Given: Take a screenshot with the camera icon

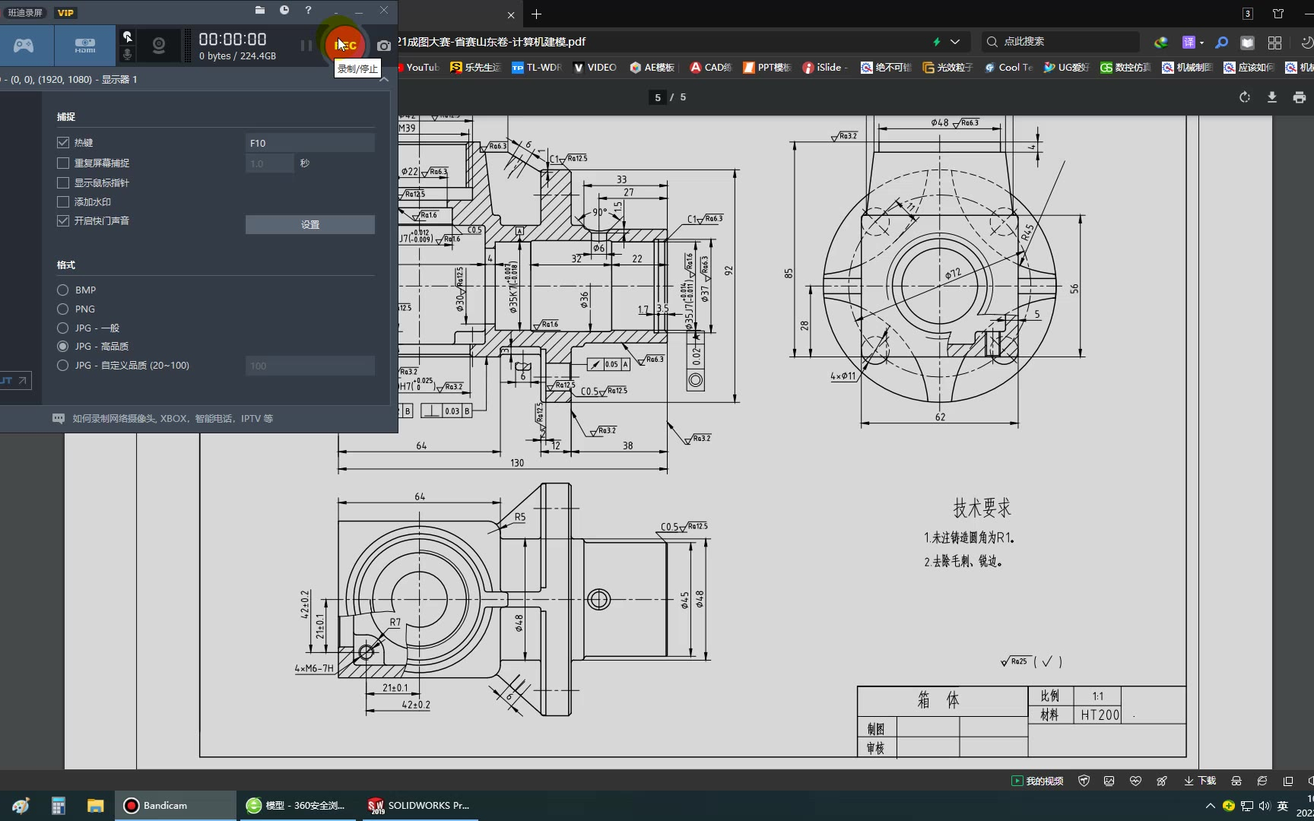Looking at the screenshot, I should (384, 46).
